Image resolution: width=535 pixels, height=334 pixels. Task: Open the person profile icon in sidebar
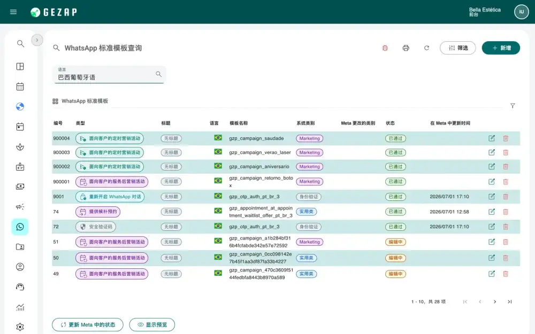(x=20, y=267)
